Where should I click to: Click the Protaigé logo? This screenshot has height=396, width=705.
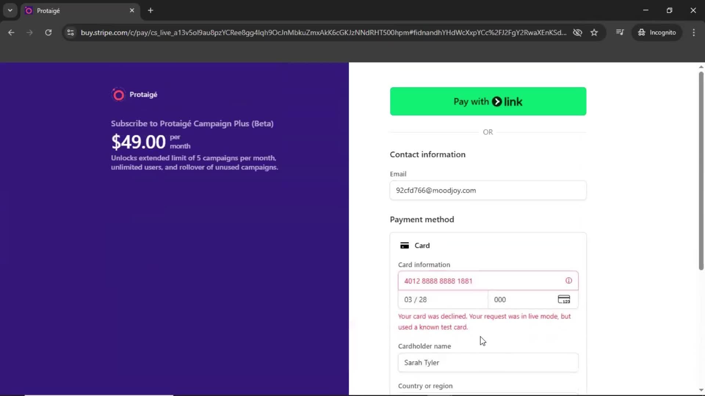click(x=118, y=95)
